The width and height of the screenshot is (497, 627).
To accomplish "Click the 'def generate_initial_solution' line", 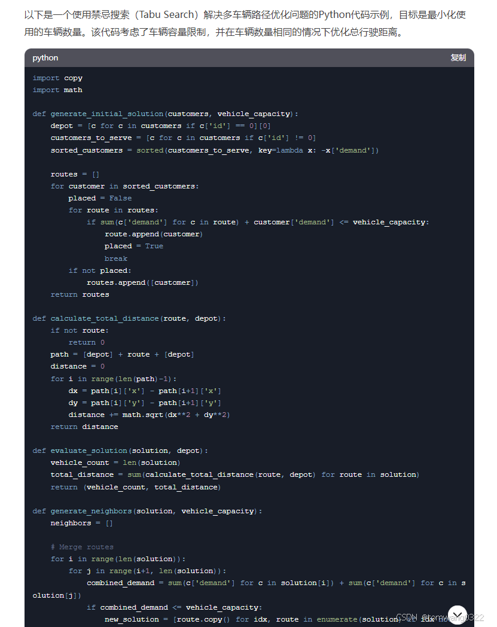I will coord(165,114).
